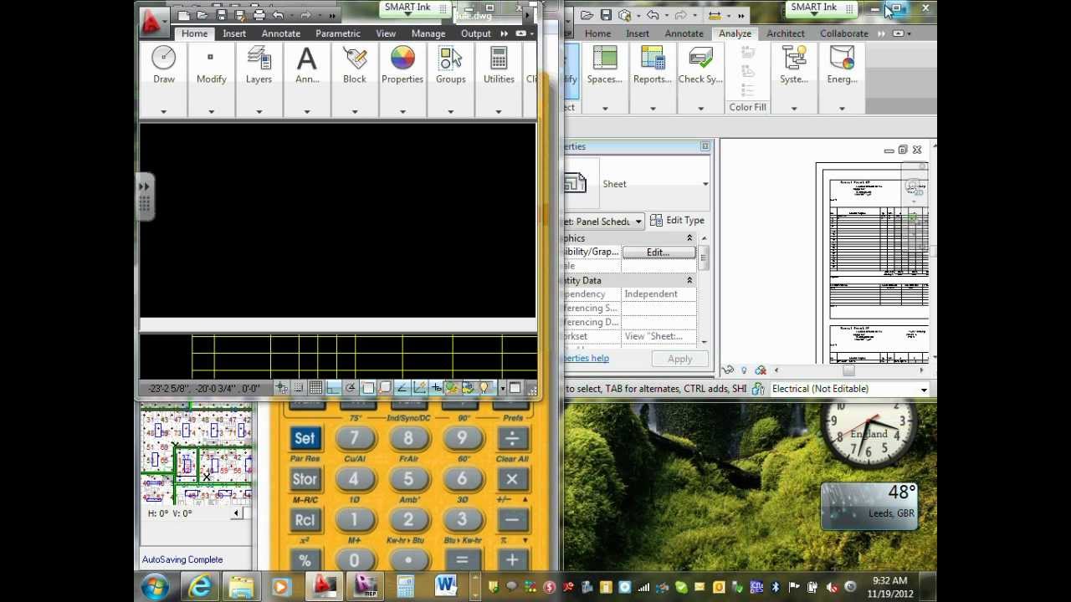Click the model/layout view icon in AutoCAD status bar

[x=515, y=388]
